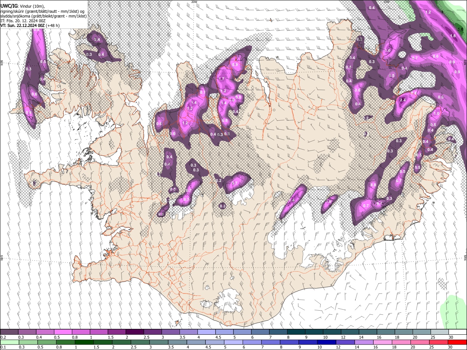Click the '10' label under lower legend row
467x350 pixels.
coord(320,347)
